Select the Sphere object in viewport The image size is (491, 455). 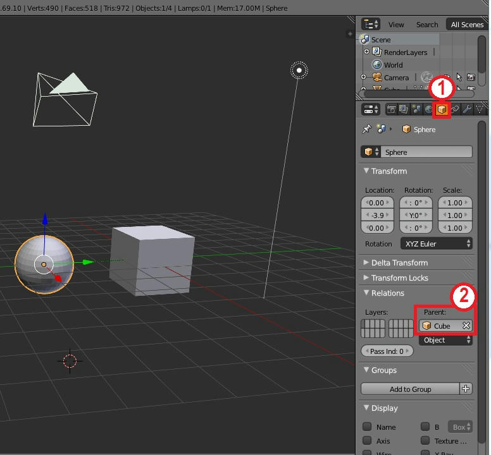click(44, 265)
